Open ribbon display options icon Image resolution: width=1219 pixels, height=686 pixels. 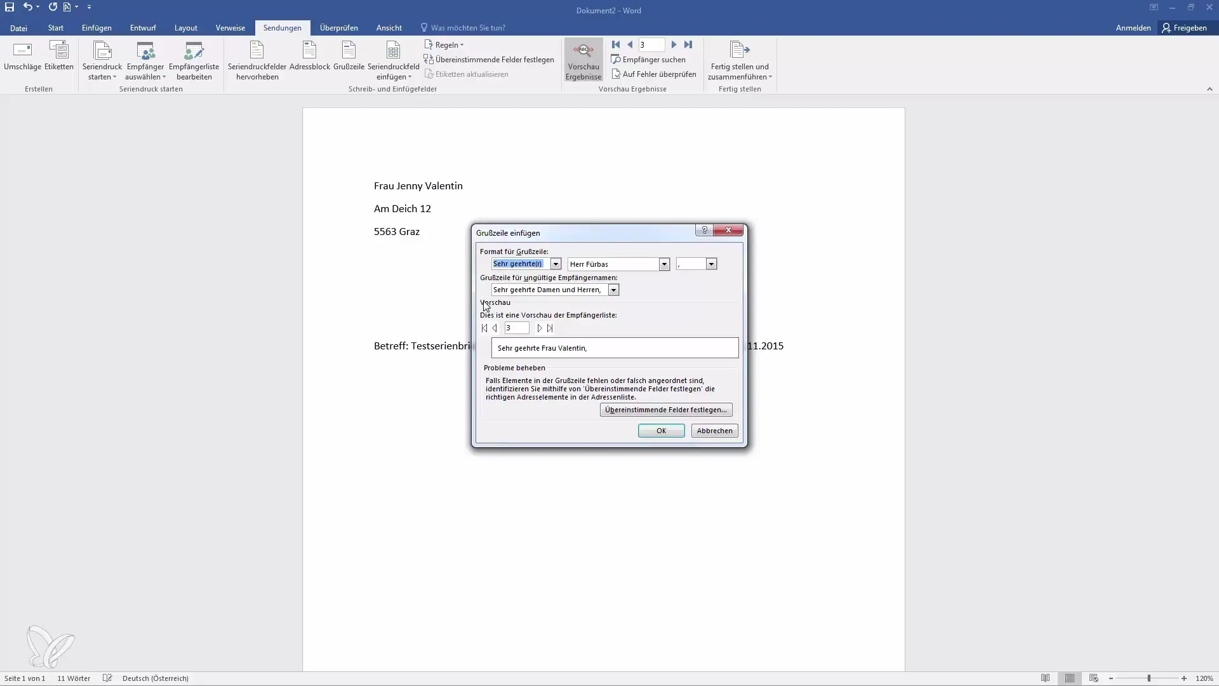coord(1154,8)
